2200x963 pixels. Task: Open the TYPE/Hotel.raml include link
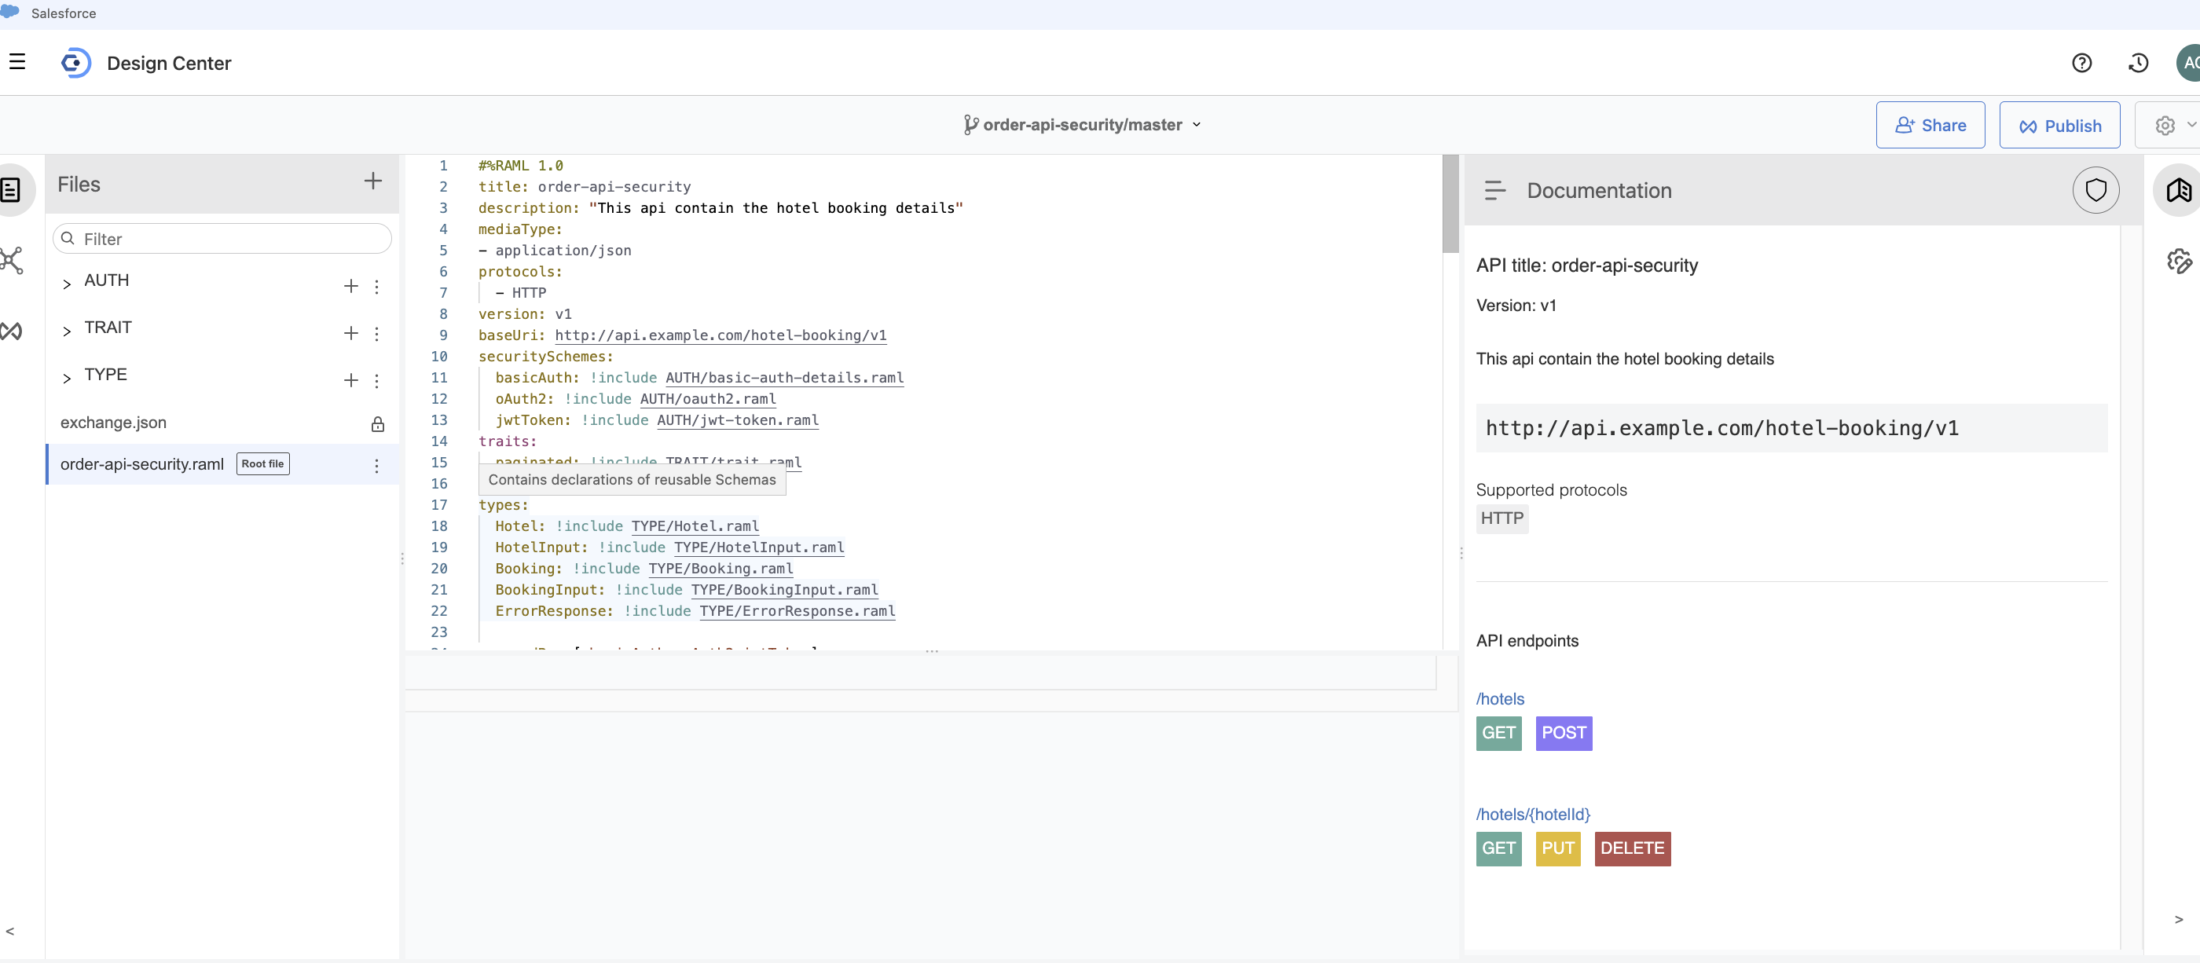tap(695, 526)
